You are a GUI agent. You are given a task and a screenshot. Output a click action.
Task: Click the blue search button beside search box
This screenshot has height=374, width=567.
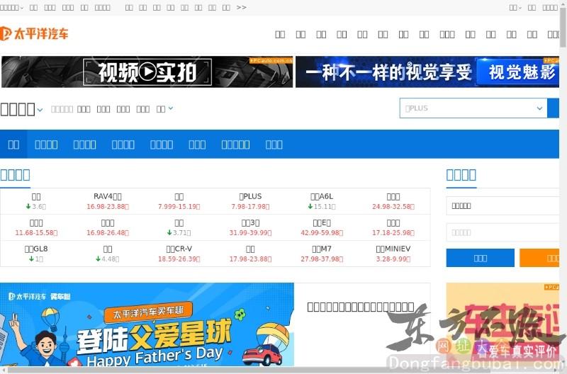click(554, 108)
